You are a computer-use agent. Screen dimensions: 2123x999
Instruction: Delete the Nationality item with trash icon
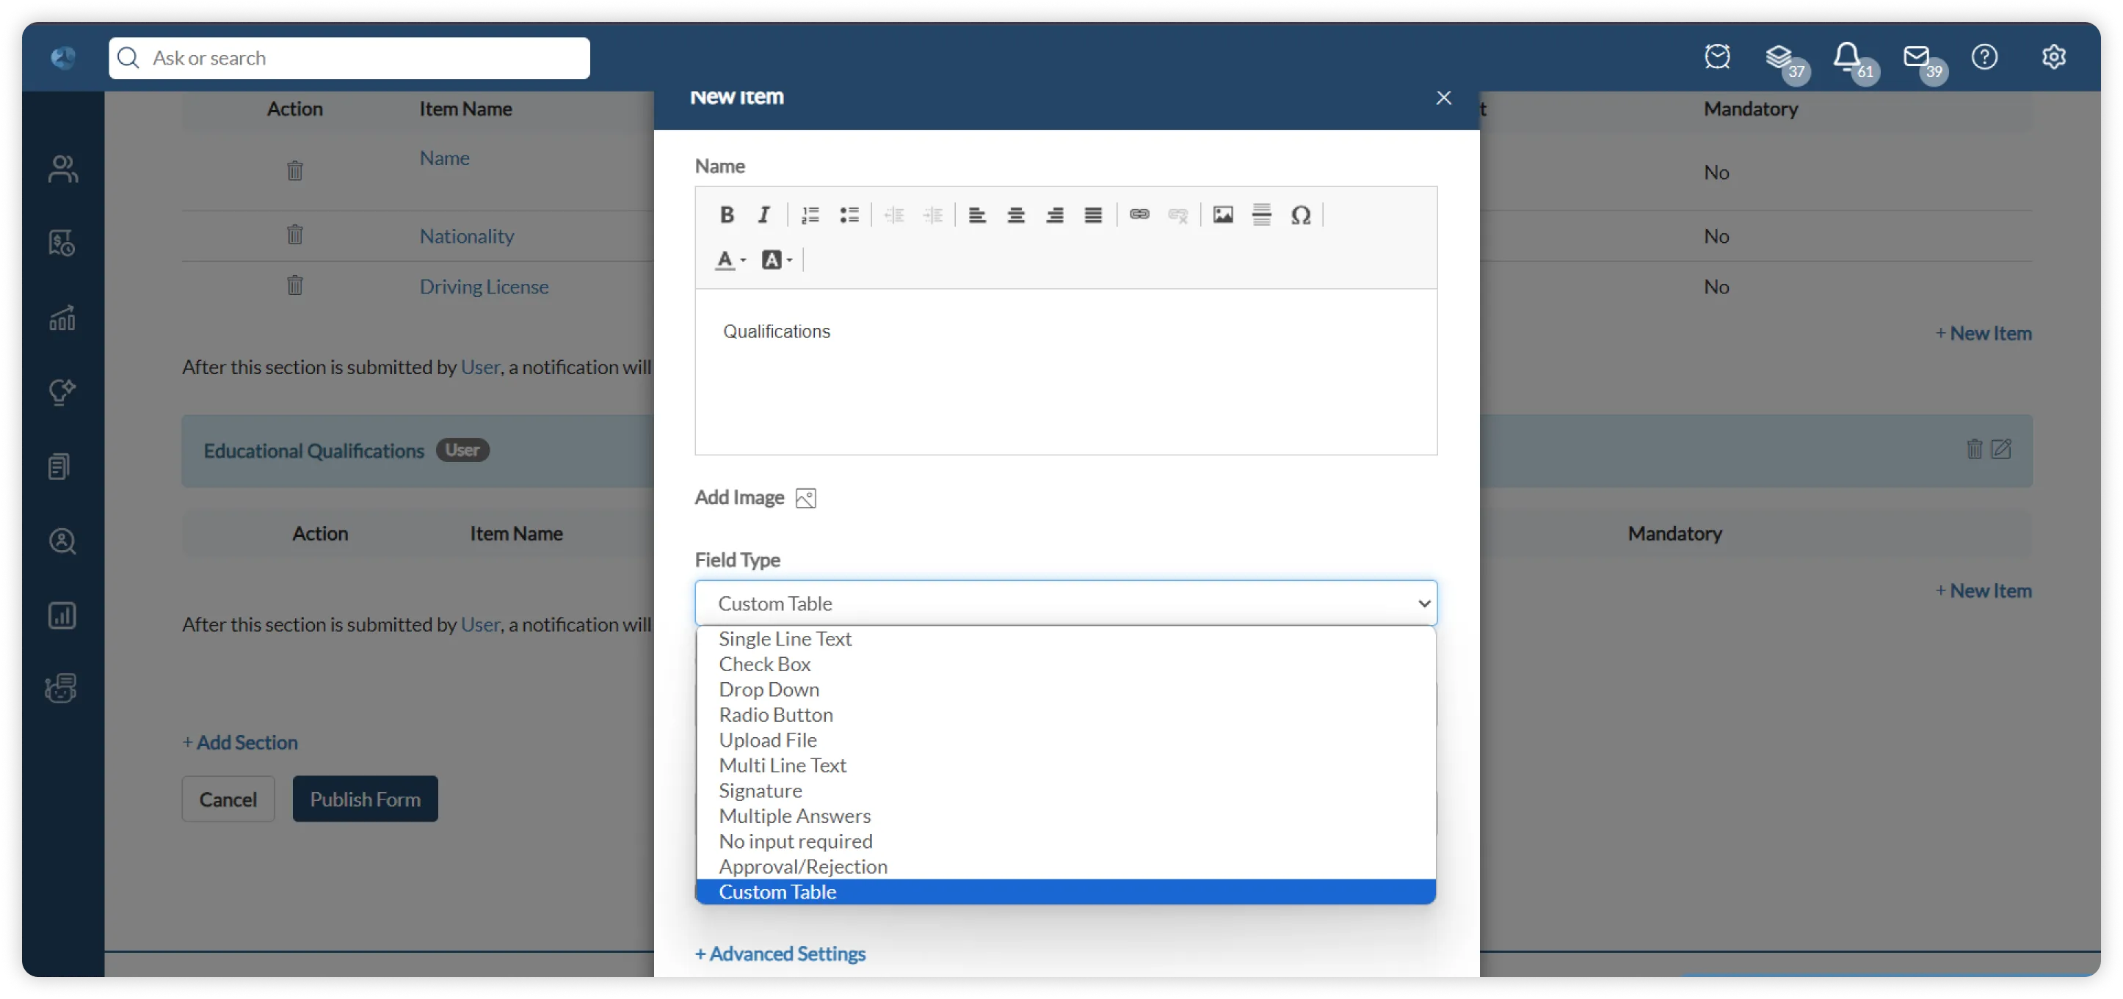tap(294, 235)
